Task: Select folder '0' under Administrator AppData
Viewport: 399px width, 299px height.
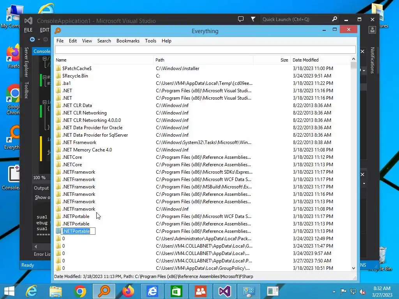Action: click(202, 239)
